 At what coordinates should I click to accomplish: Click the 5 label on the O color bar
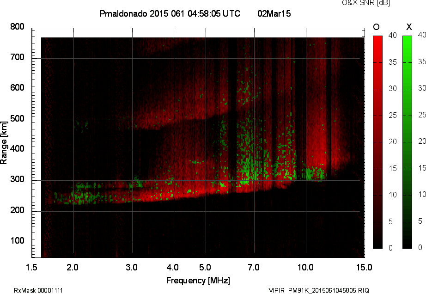point(391,222)
